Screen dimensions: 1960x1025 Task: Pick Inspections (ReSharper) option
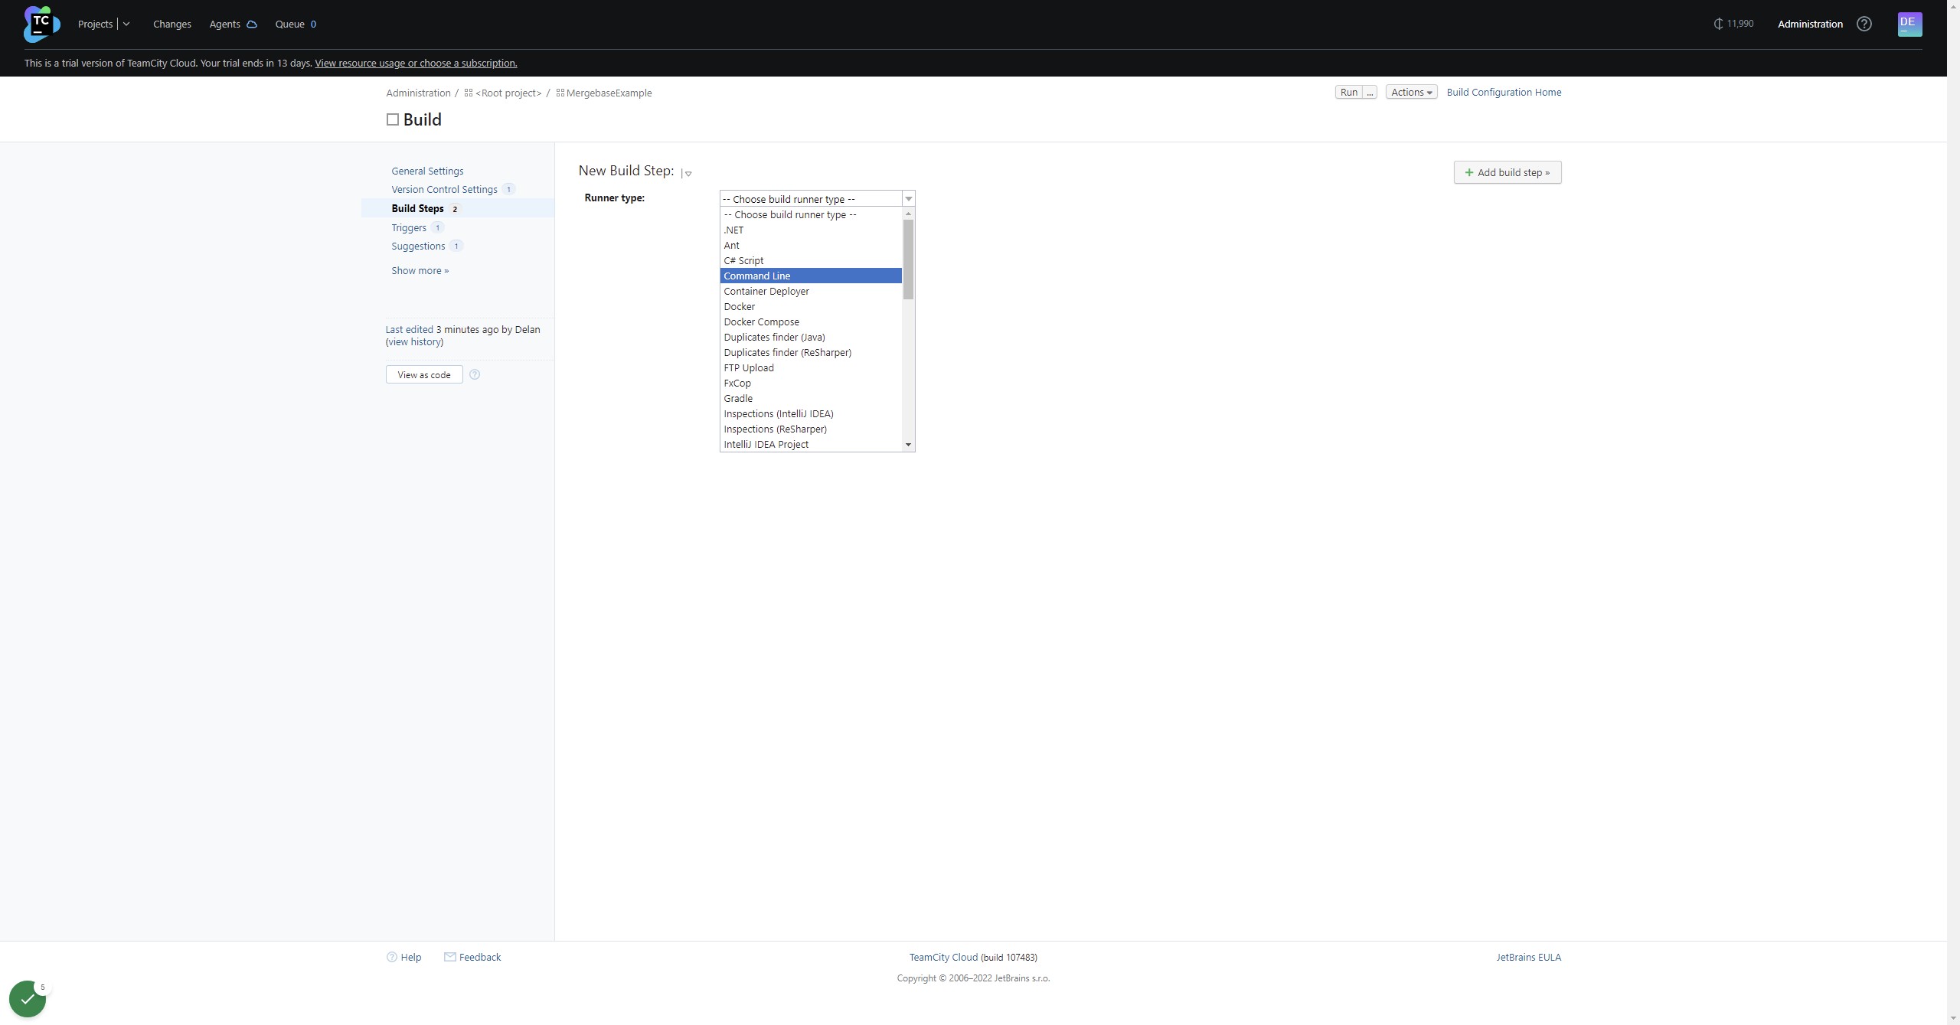811,429
